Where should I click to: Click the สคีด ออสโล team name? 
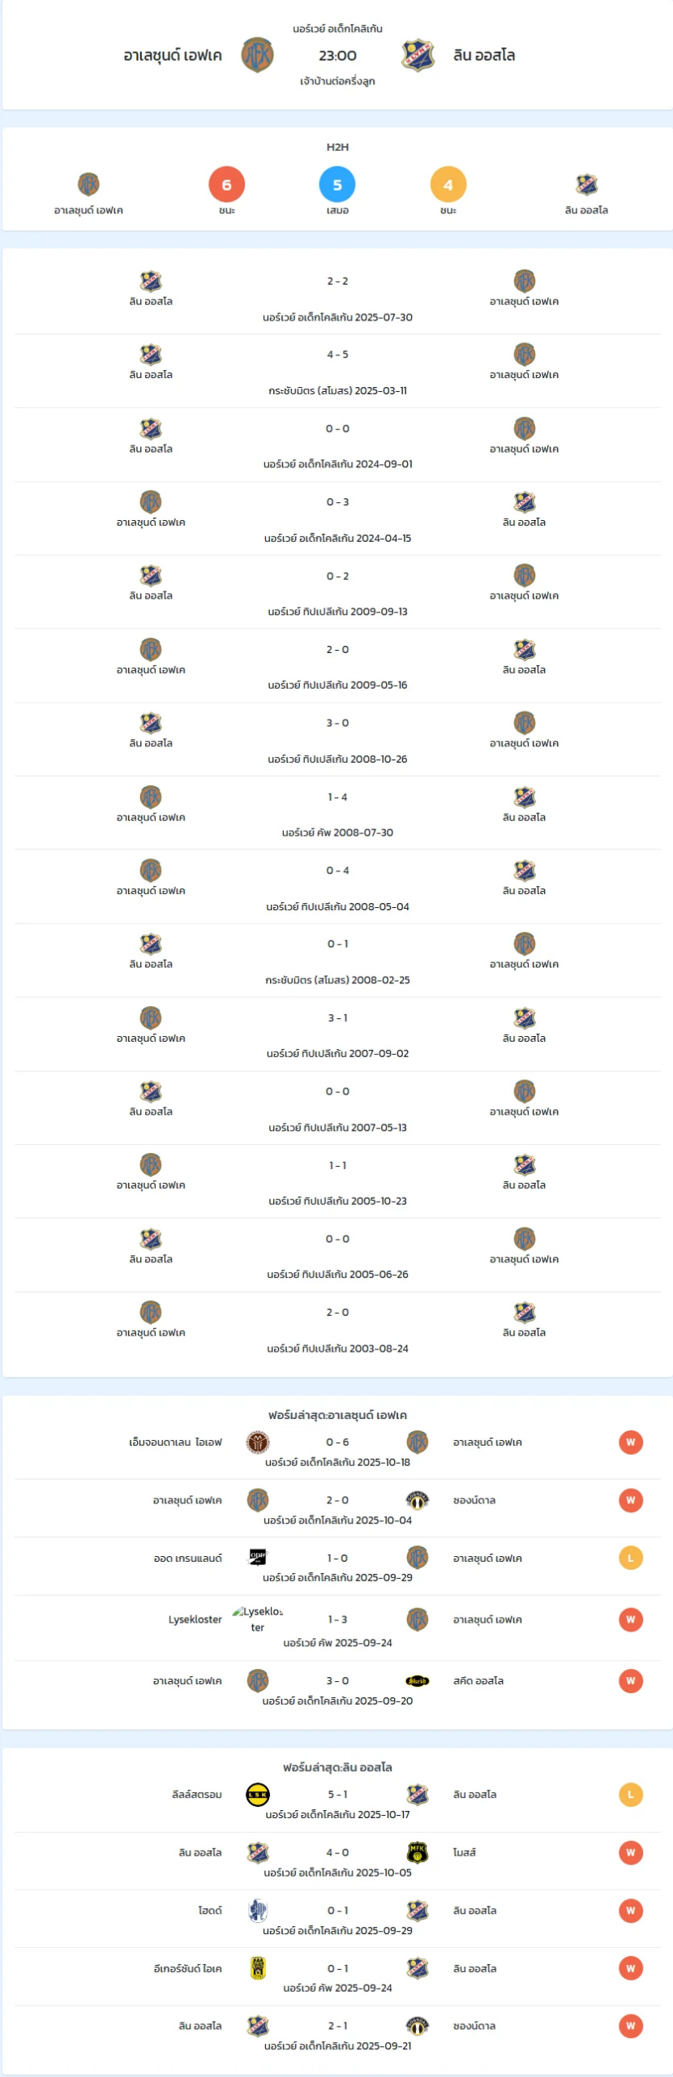[478, 1681]
